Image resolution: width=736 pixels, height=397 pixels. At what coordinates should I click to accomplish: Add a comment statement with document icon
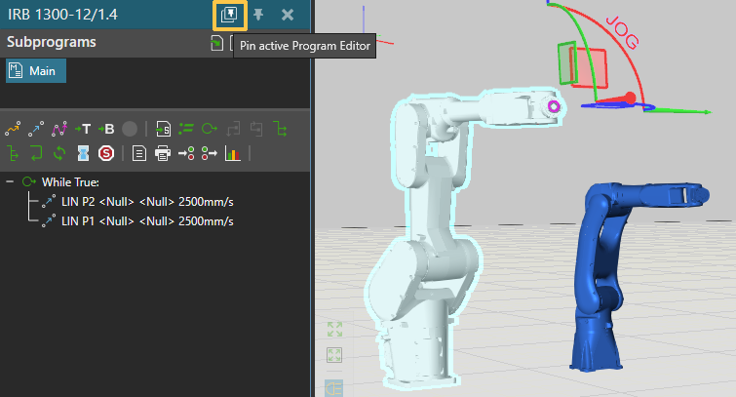(x=139, y=153)
